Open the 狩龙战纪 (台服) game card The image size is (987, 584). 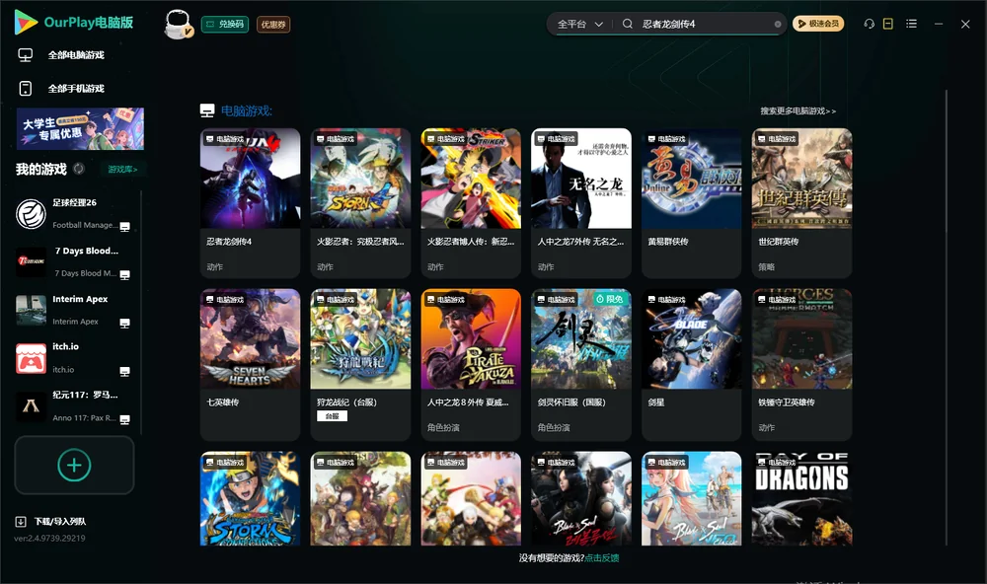[x=360, y=364]
